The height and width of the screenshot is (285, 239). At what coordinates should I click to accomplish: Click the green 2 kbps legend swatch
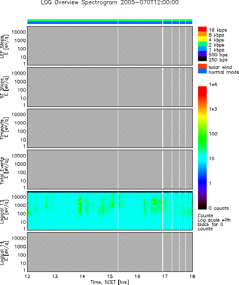(202, 44)
